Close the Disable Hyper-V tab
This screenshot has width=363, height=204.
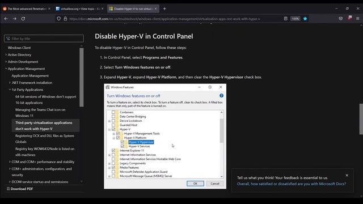pyautogui.click(x=155, y=9)
